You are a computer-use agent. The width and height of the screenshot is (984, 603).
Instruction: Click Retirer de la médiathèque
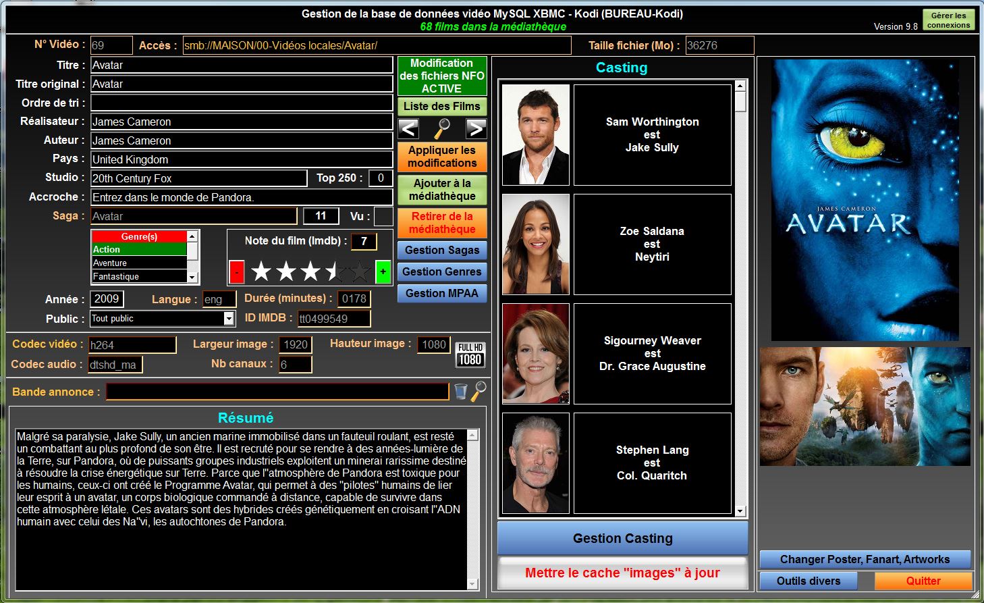click(442, 223)
